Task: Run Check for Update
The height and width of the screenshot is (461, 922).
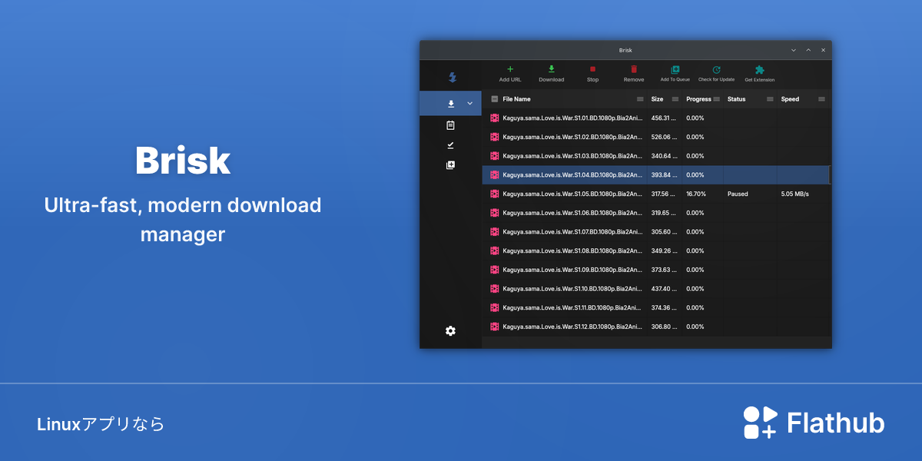Action: (716, 74)
